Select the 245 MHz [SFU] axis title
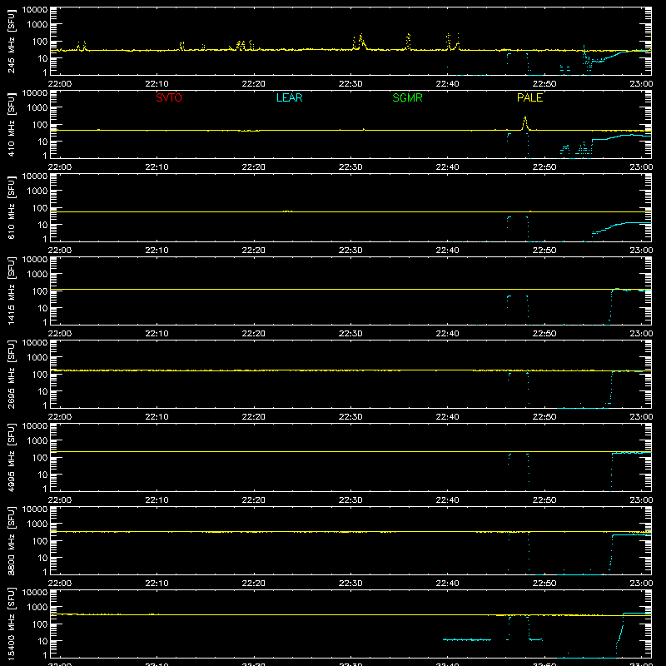 (x=12, y=41)
